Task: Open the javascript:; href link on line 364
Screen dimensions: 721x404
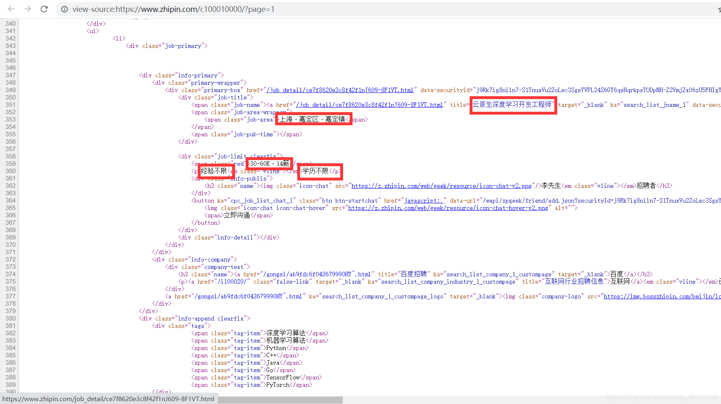Action: tap(424, 201)
